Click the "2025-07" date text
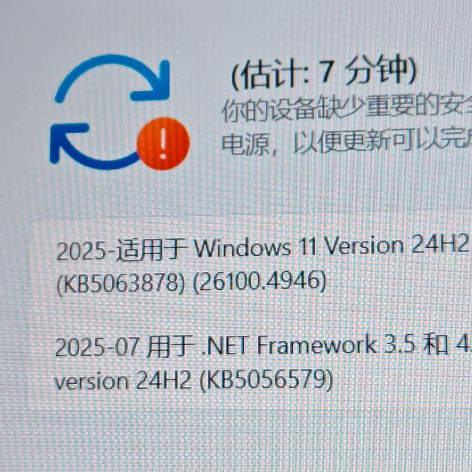Viewport: 472px width, 472px height. [97, 347]
